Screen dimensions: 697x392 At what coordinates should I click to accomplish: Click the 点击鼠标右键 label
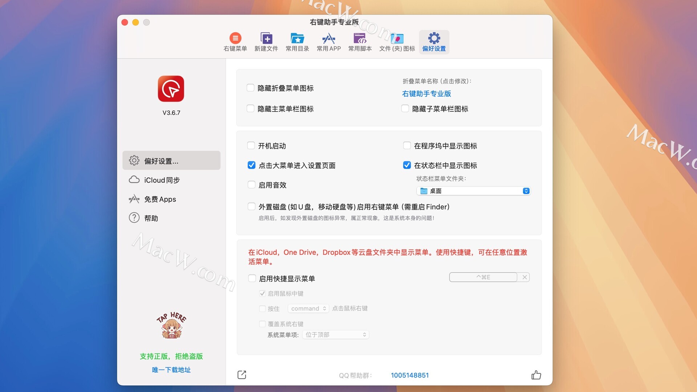click(x=350, y=309)
